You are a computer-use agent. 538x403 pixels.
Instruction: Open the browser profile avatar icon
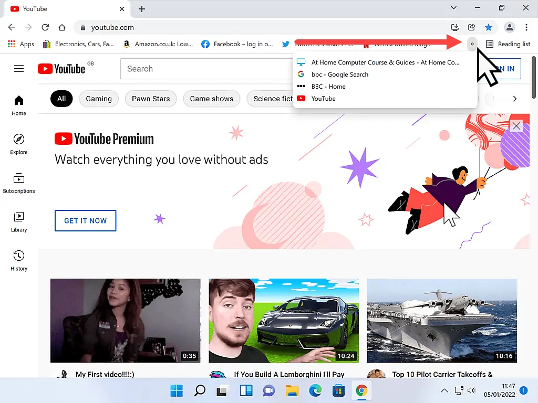[509, 27]
